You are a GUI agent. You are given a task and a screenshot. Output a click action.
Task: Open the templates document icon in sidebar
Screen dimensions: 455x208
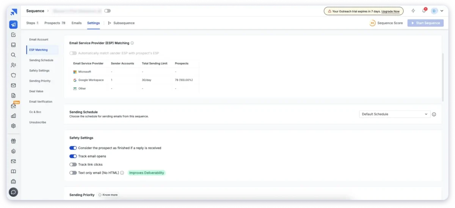(13, 96)
